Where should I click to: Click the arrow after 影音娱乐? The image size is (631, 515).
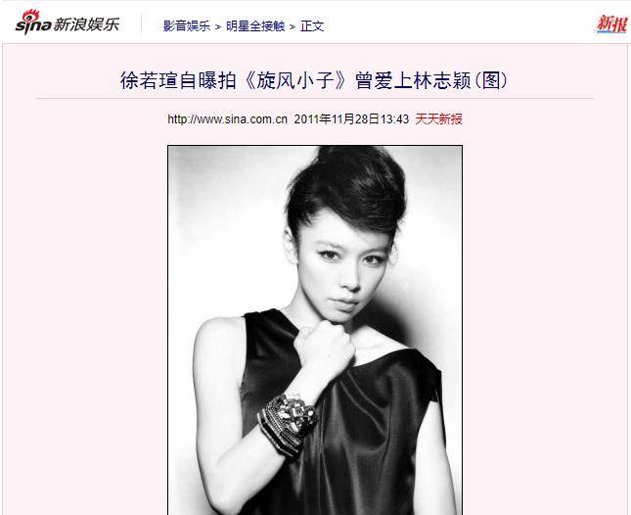coord(218,27)
